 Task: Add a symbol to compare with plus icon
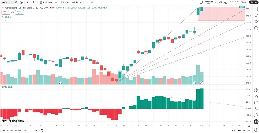21,2
